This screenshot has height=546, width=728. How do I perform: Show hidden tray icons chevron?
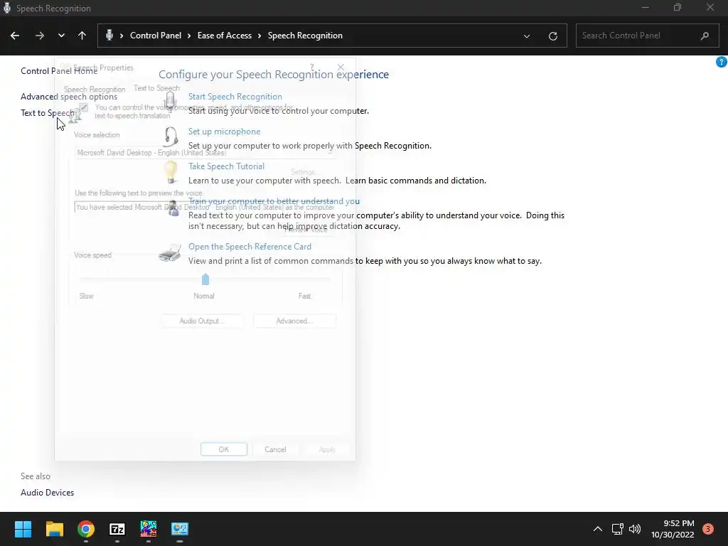598,529
